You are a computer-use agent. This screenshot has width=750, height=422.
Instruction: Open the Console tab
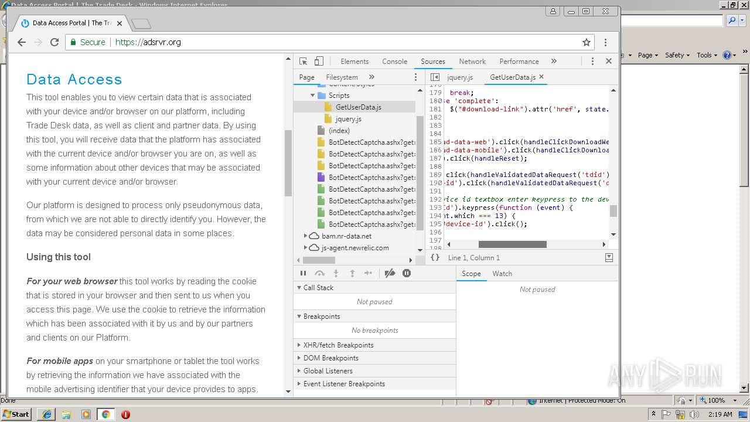pyautogui.click(x=395, y=61)
